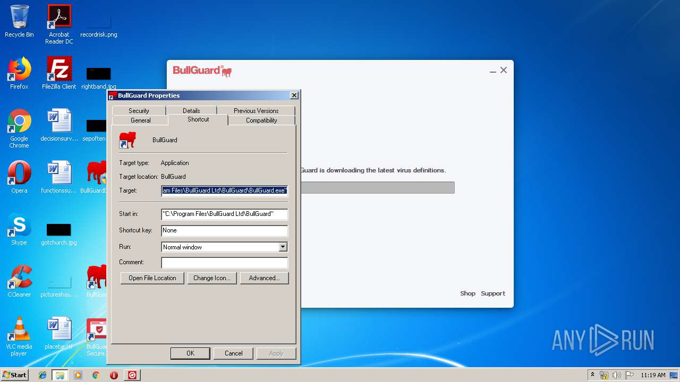Click the Shortcut key field
This screenshot has height=382, width=680.
click(225, 230)
